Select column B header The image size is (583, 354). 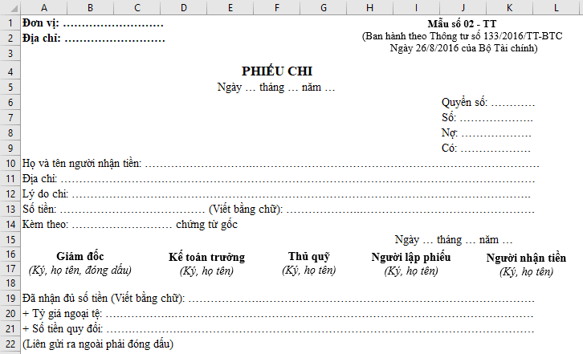(91, 7)
